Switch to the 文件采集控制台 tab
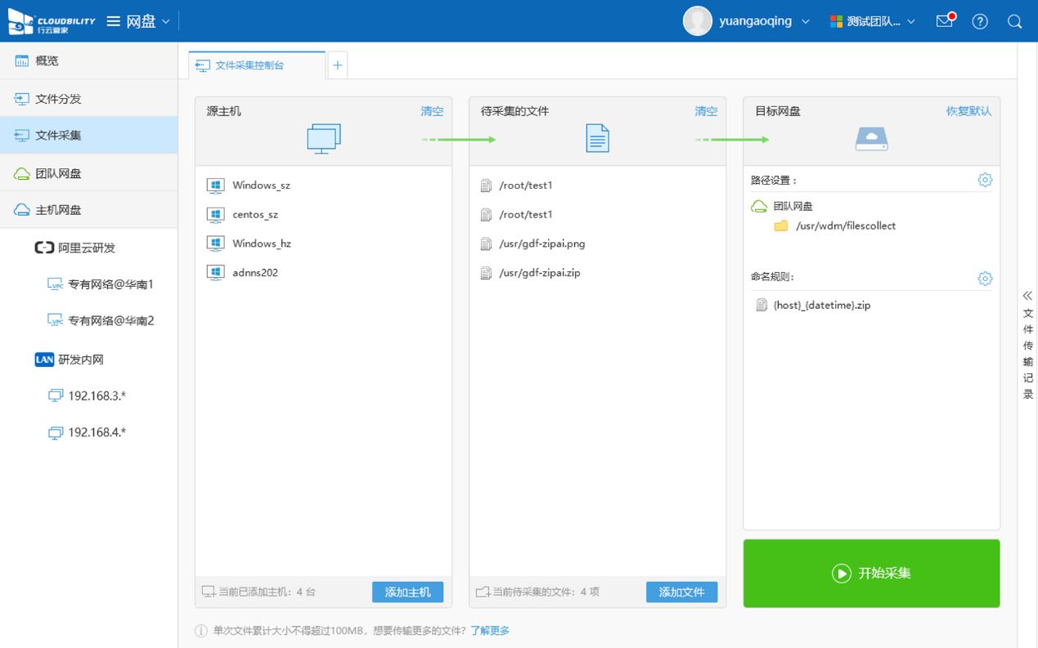The height and width of the screenshot is (648, 1038). (249, 65)
